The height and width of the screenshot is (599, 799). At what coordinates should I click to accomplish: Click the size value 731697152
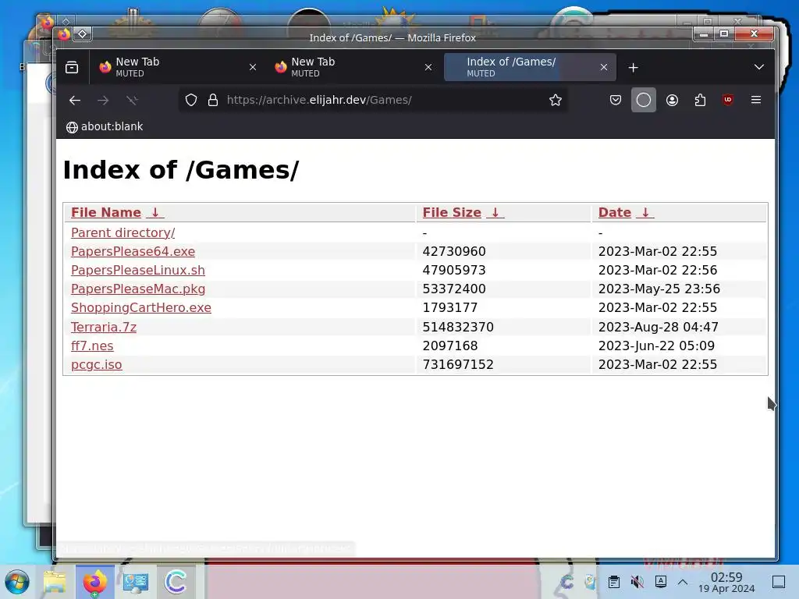point(458,365)
